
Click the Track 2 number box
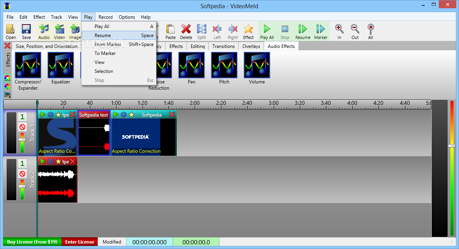22,163
